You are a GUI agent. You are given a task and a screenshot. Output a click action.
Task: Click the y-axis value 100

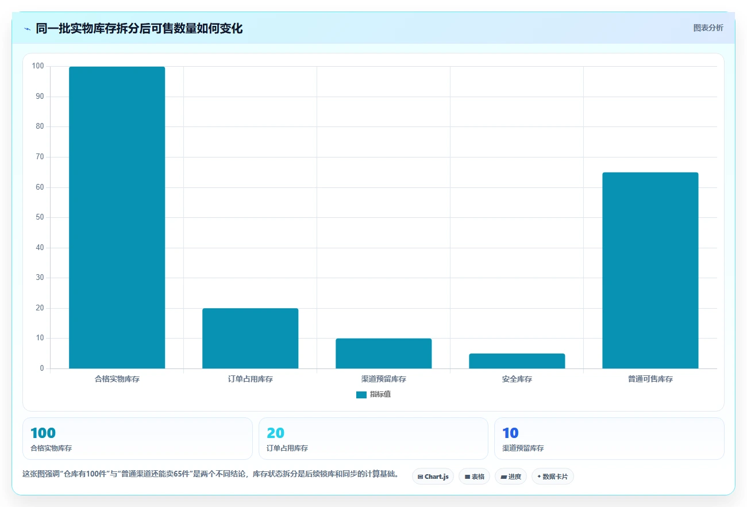click(38, 66)
